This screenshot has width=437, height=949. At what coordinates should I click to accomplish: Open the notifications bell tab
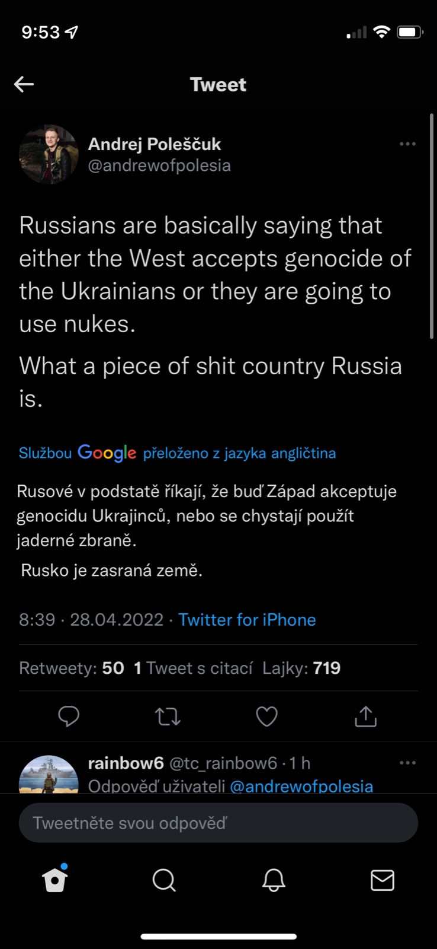(274, 880)
